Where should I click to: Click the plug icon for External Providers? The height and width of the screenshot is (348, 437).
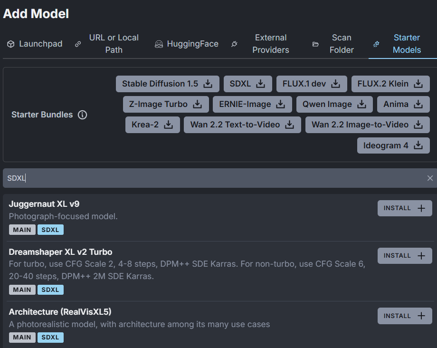click(x=234, y=44)
